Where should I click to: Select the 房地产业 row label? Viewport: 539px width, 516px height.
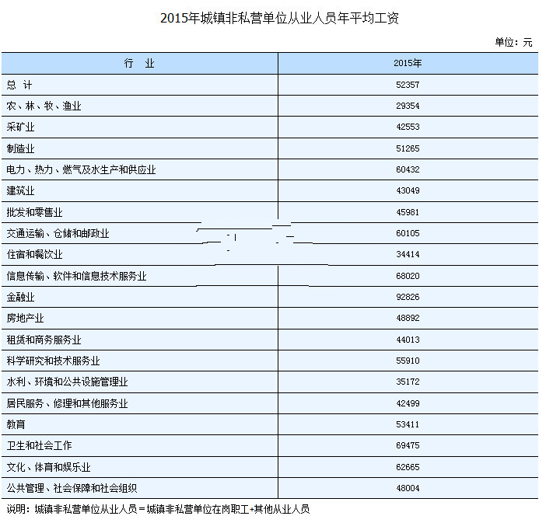click(x=25, y=319)
